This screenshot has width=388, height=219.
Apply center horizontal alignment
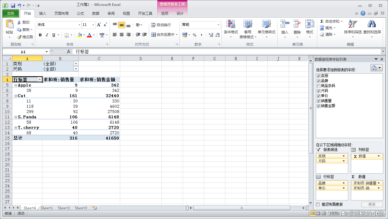pyautogui.click(x=122, y=35)
